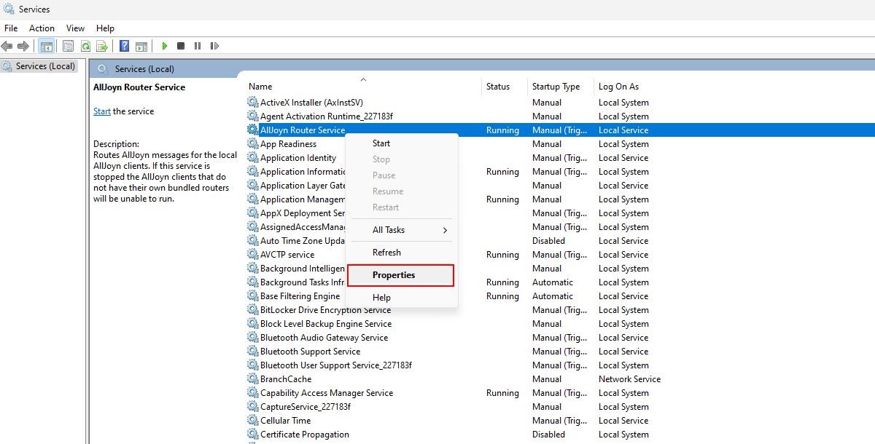Click the gear icon beside Cellular Time
Image resolution: width=875 pixels, height=444 pixels.
click(x=253, y=421)
